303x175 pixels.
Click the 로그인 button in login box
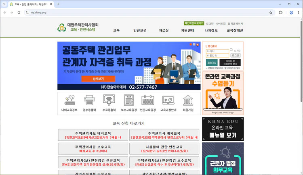236,55
